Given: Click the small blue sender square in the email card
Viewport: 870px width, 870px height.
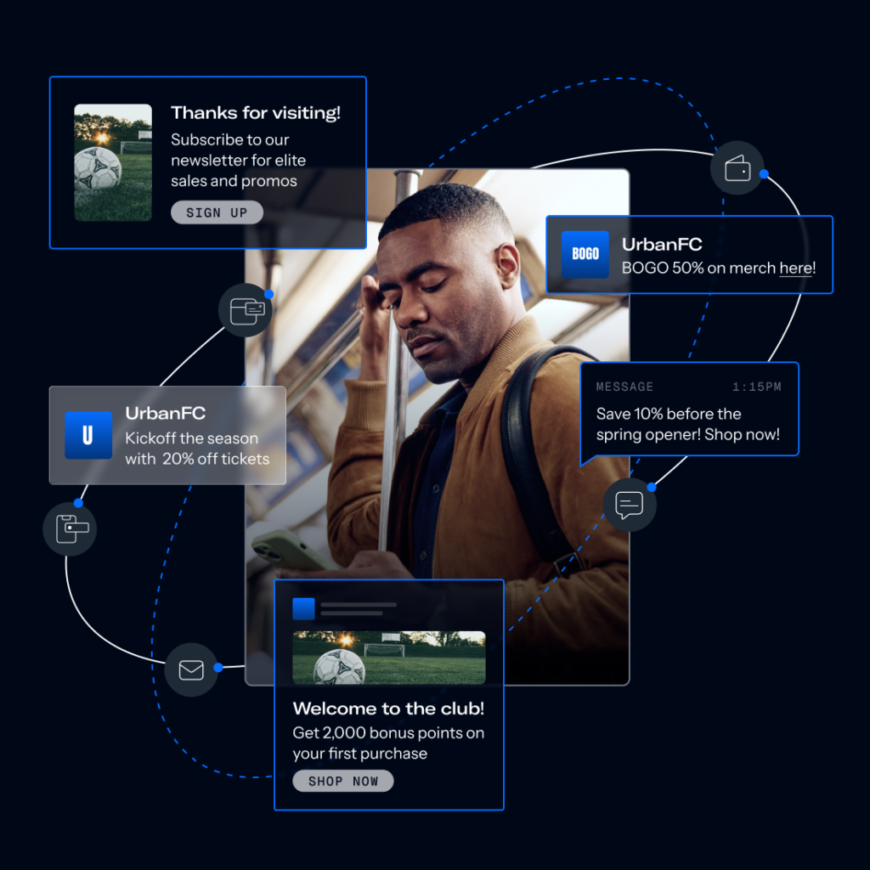Looking at the screenshot, I should coord(303,608).
